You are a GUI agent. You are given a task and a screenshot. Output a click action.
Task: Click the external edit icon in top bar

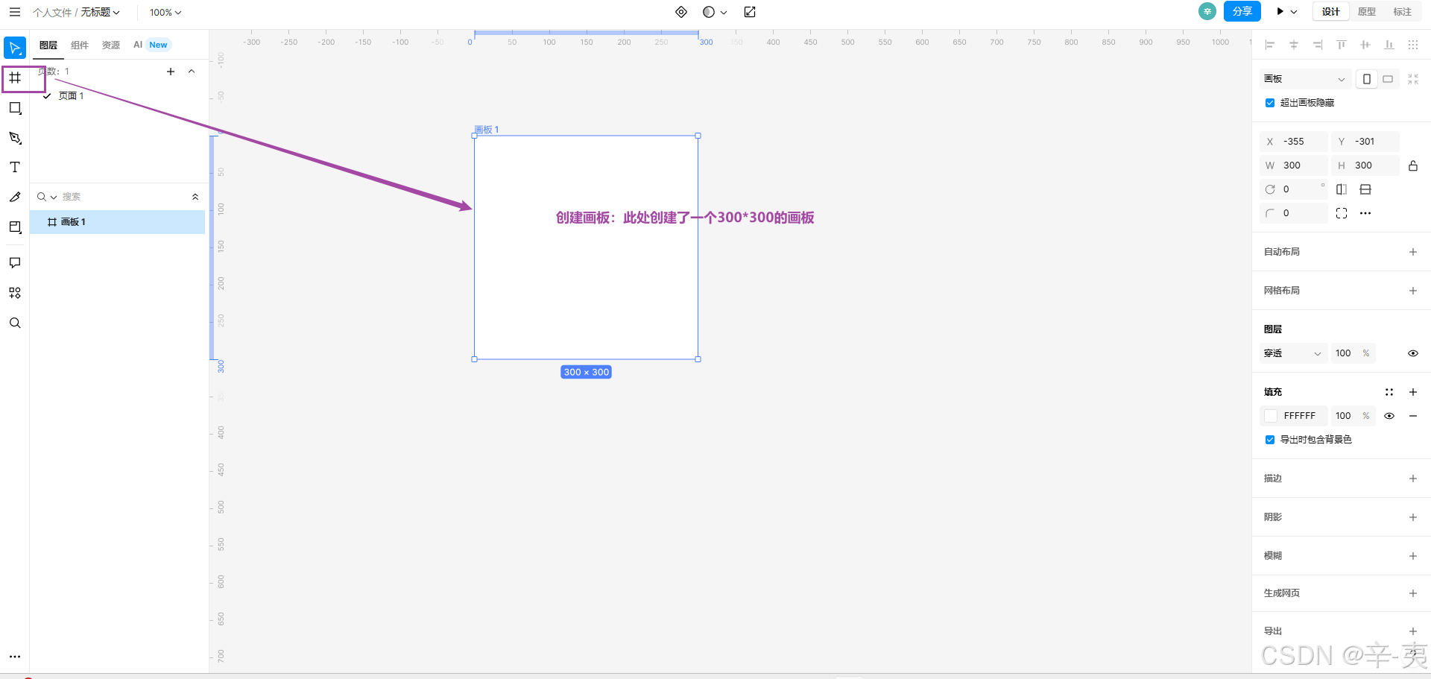[750, 12]
